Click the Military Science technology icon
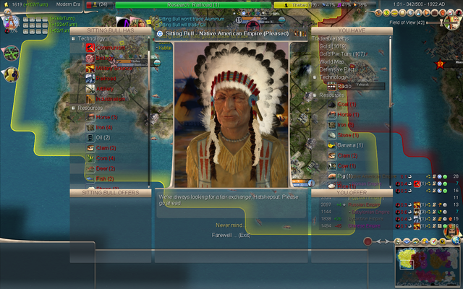This screenshot has height=289, width=463. (x=90, y=68)
